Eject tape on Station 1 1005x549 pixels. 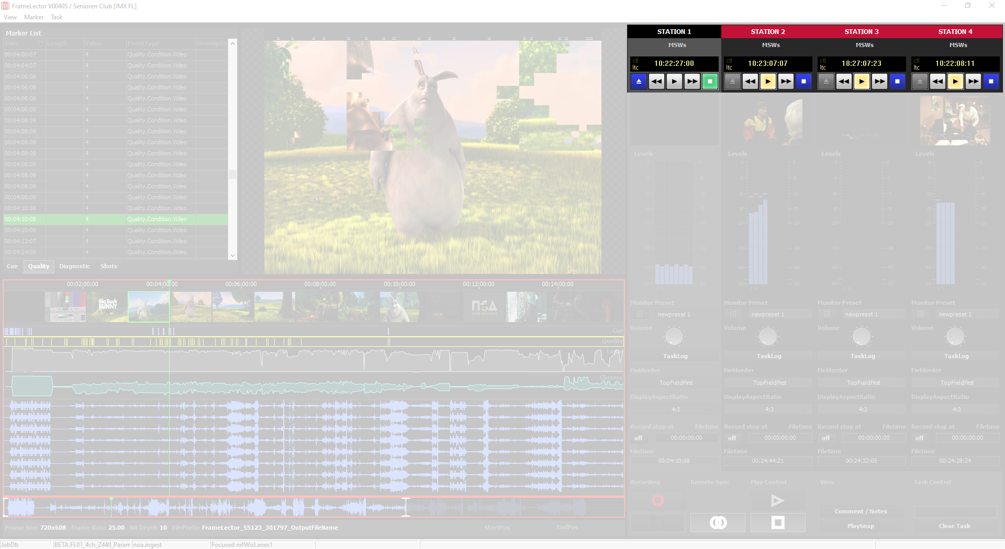pos(639,82)
